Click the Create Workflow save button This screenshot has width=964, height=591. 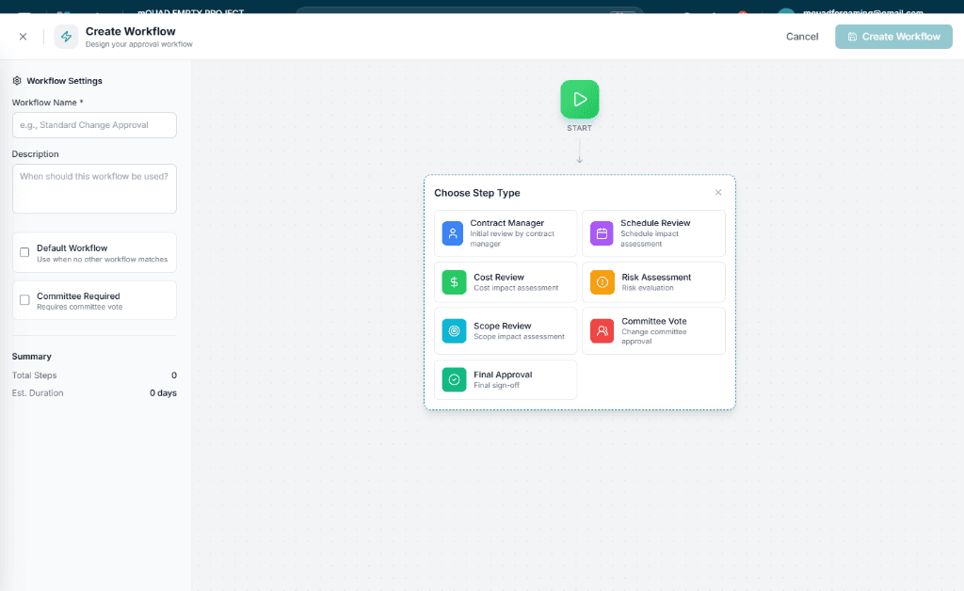893,37
